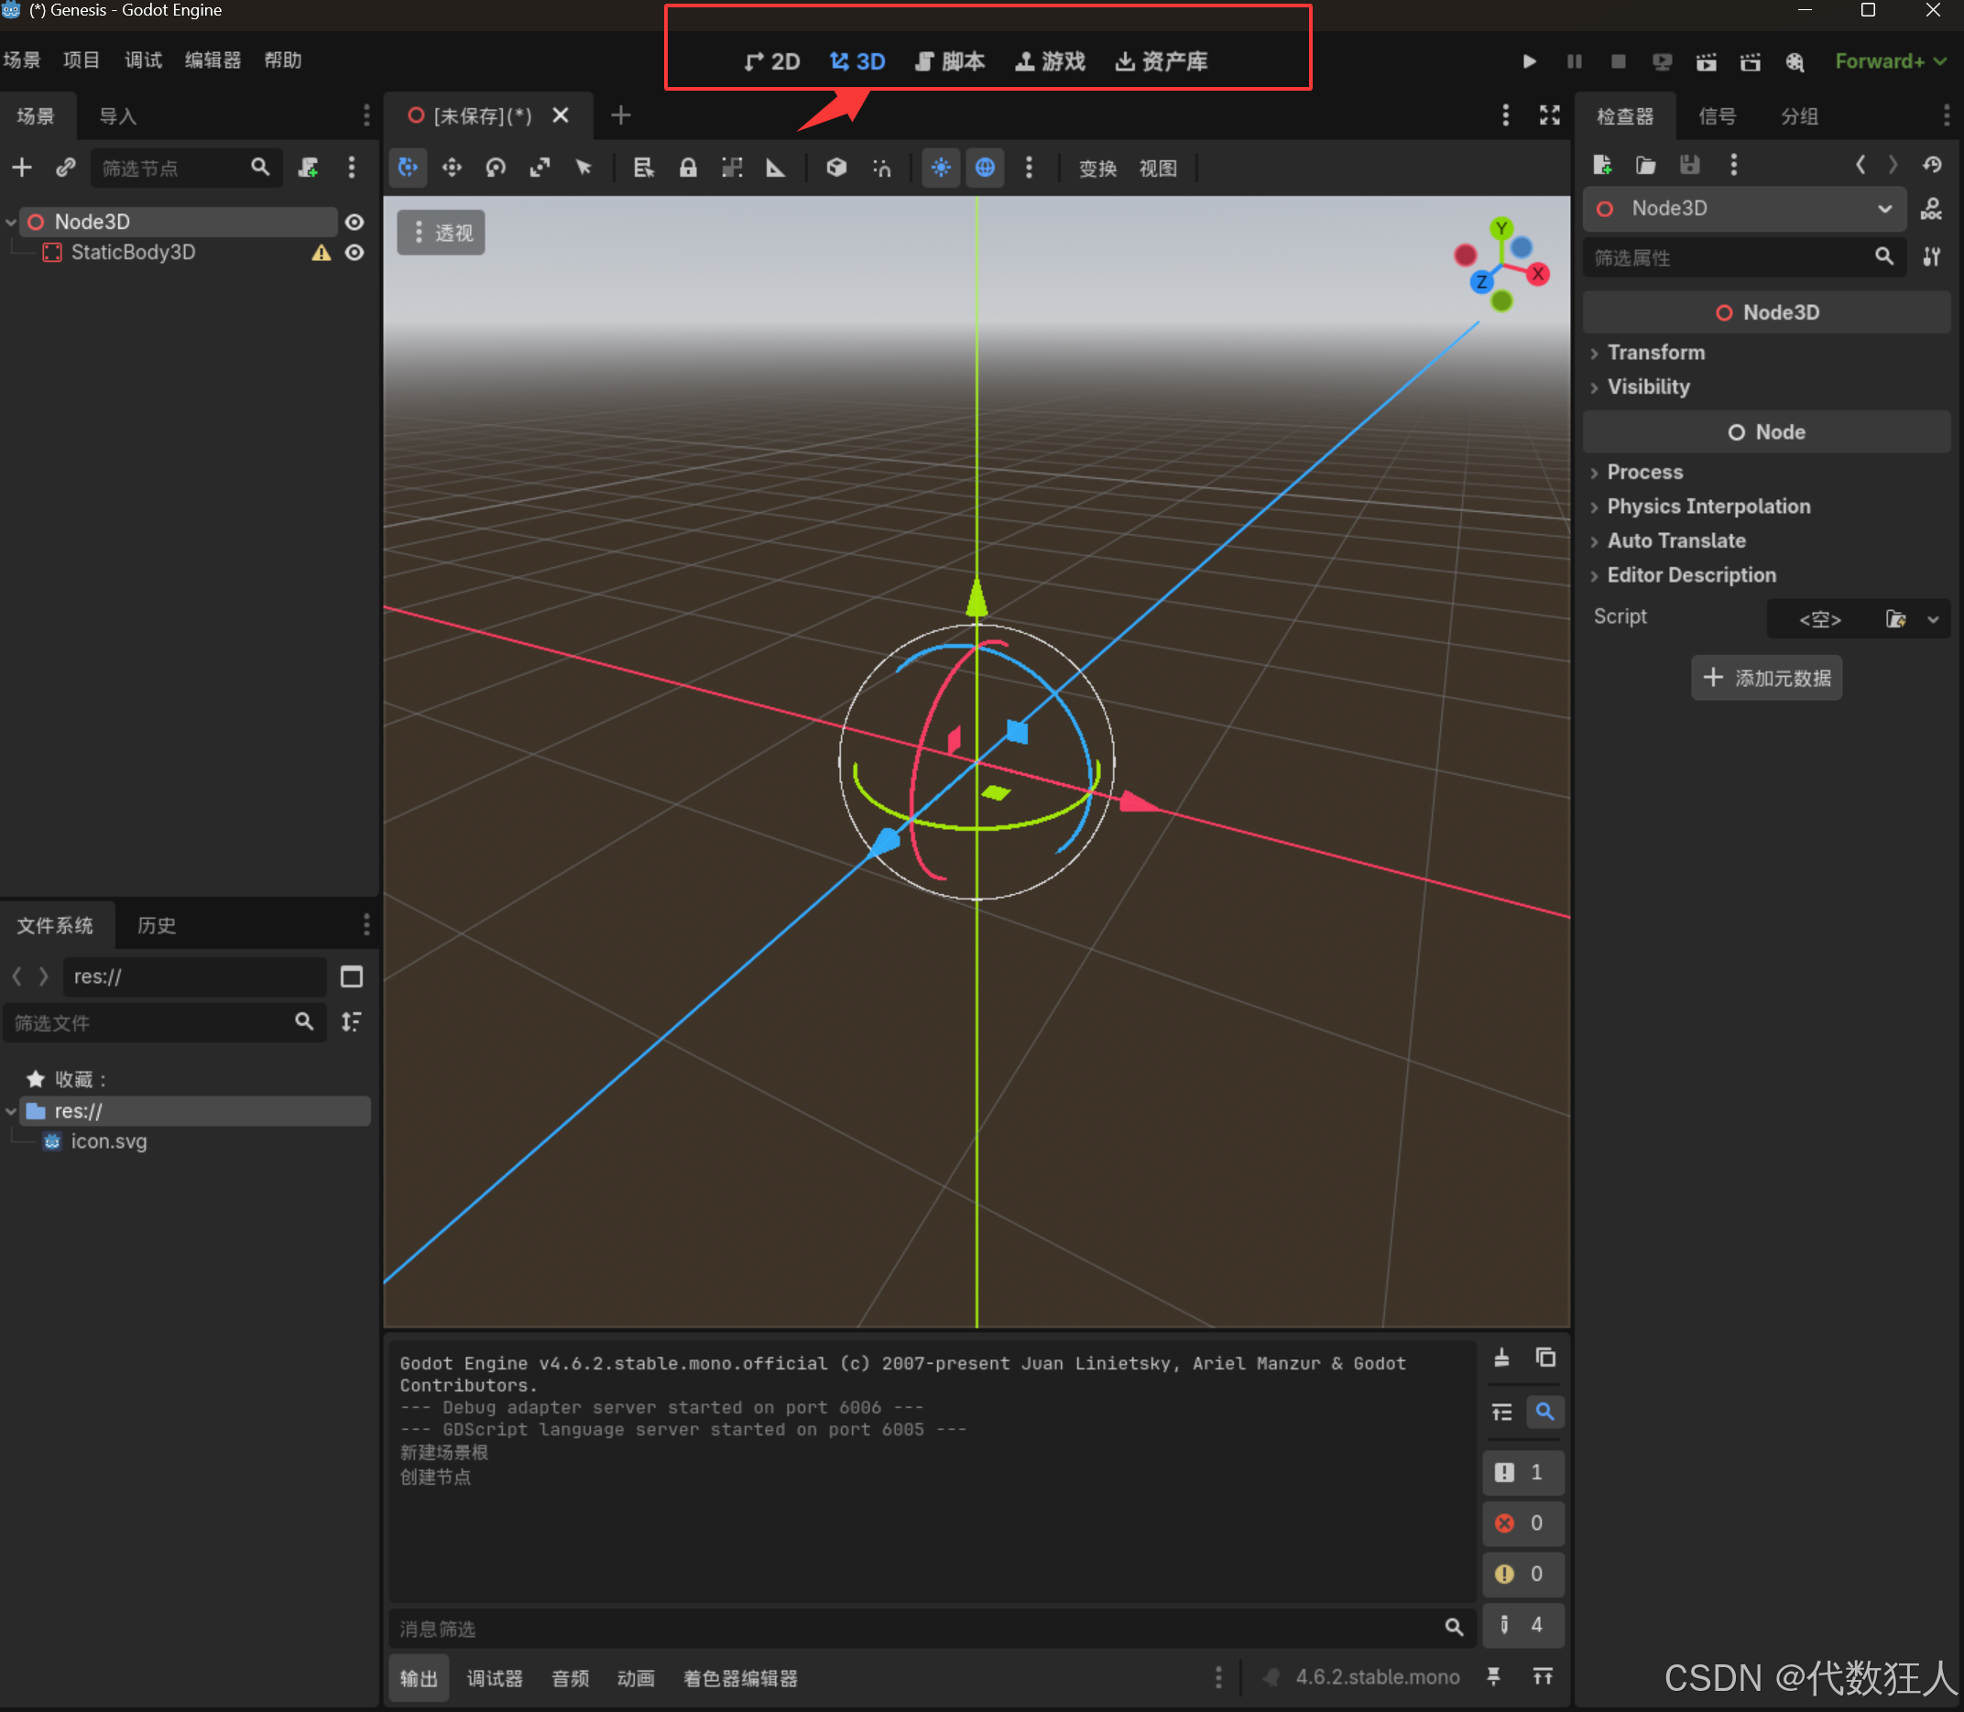Hide StaticBody3D using its eye icon
The width and height of the screenshot is (1964, 1712).
[355, 252]
